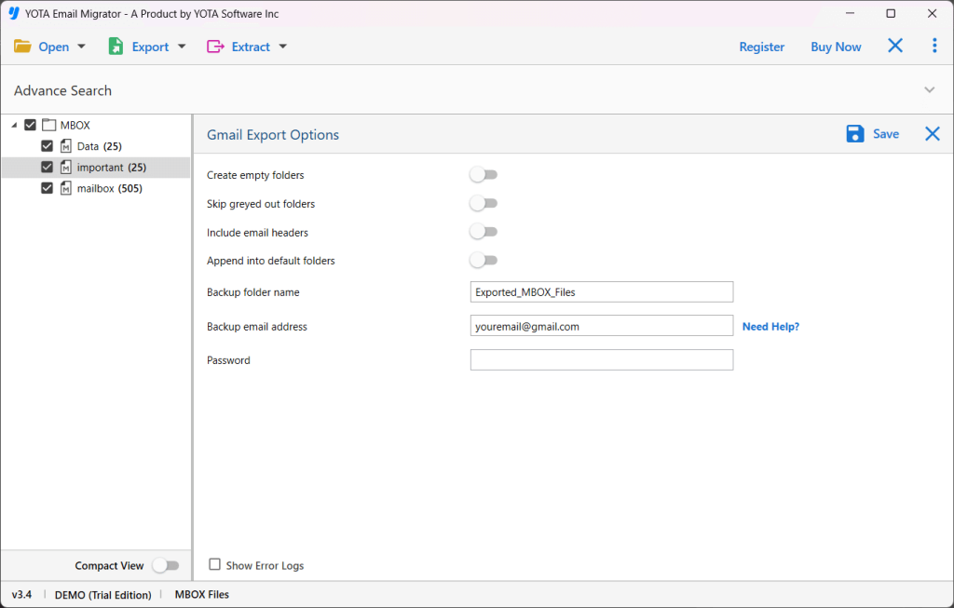Viewport: 954px width, 608px height.
Task: Click the green Export file icon
Action: 116,47
